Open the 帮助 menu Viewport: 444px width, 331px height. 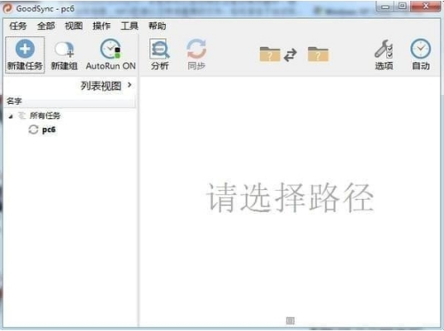157,26
